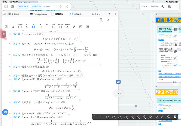The width and height of the screenshot is (181, 126).
Task: Click the Cards button
Action: click(144, 6)
